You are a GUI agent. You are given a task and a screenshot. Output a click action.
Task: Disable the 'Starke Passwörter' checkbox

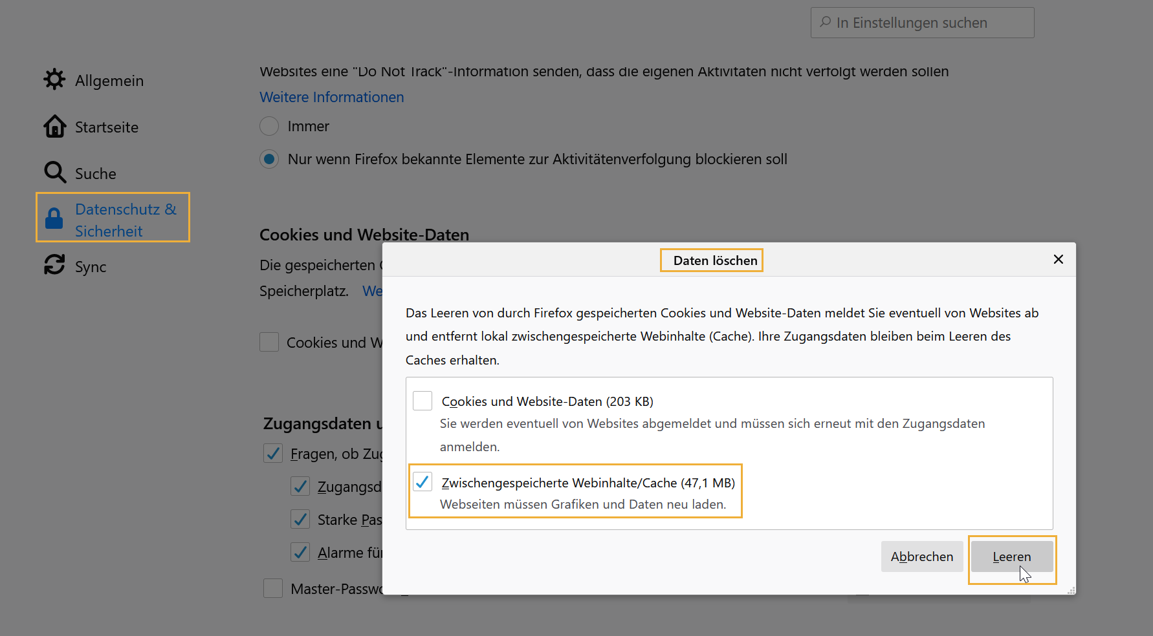pyautogui.click(x=300, y=519)
